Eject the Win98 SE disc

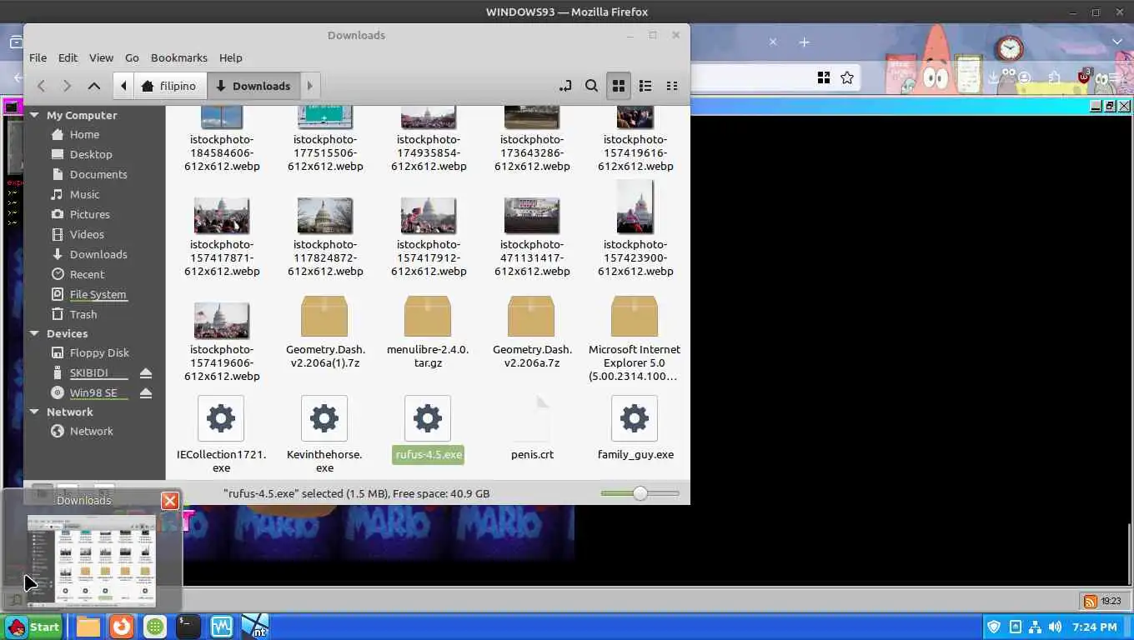click(x=146, y=392)
